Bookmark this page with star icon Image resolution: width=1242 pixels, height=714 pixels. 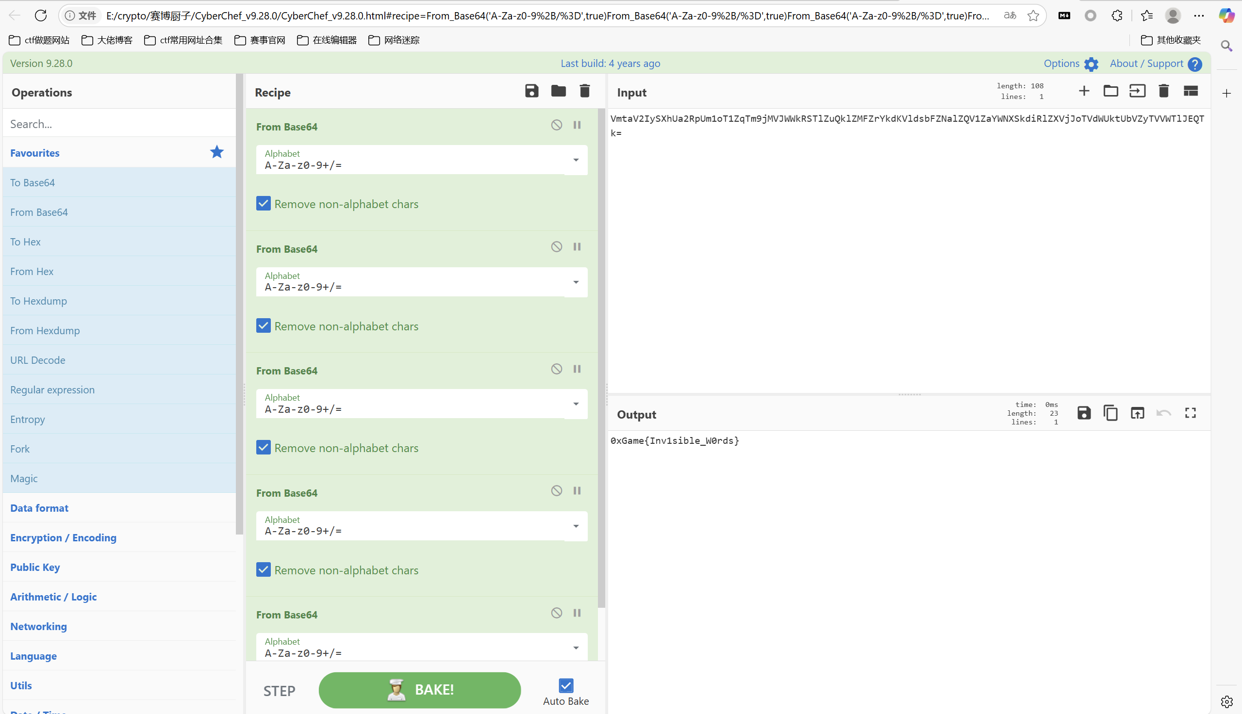pos(1033,16)
